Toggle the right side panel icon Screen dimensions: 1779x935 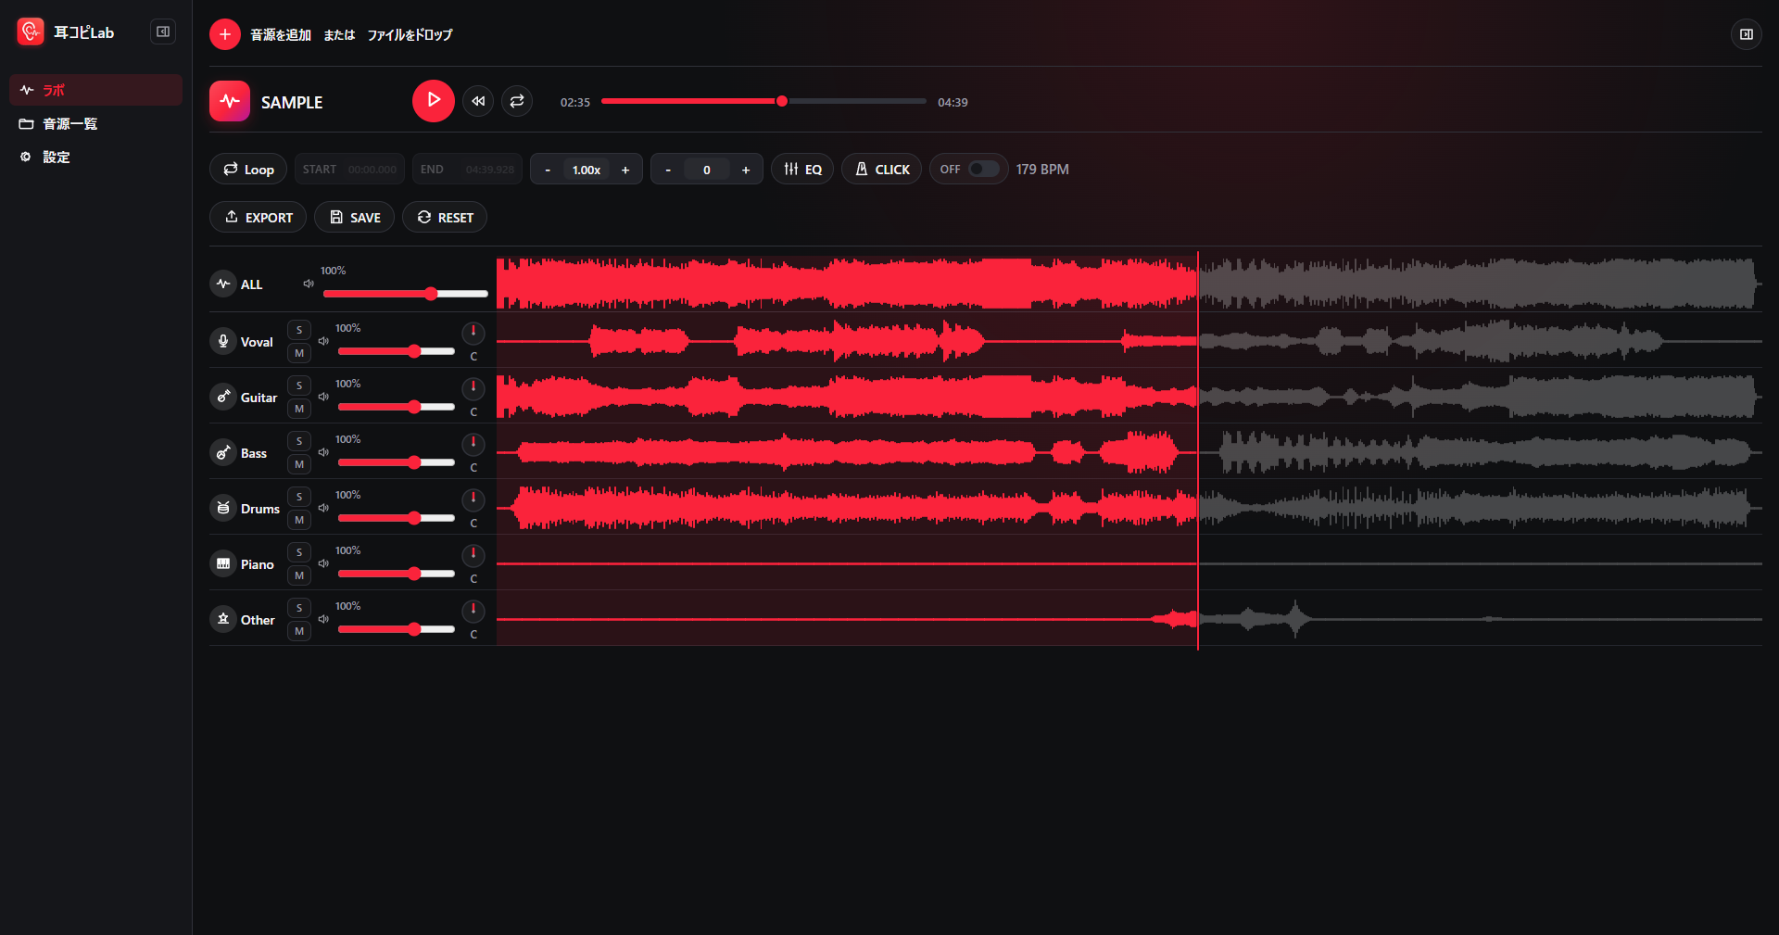(1746, 34)
